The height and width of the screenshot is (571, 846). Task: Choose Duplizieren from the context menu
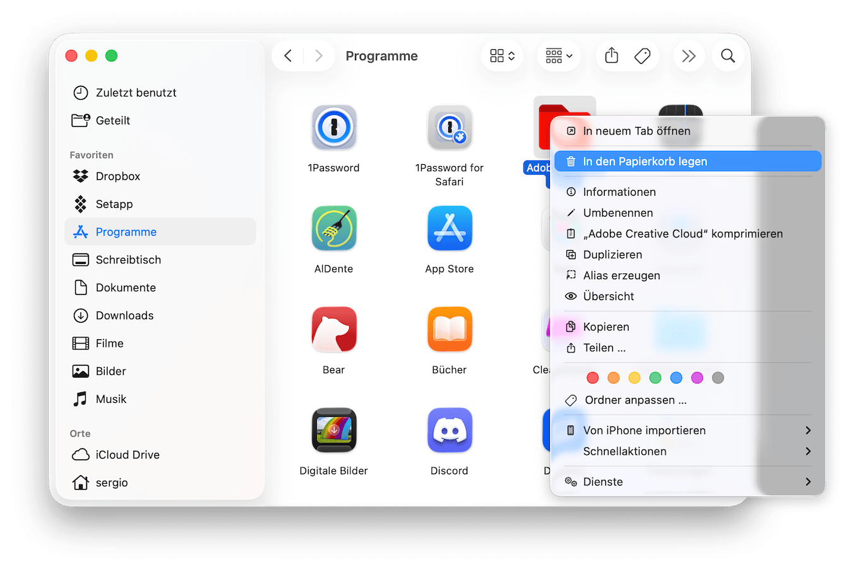[x=612, y=255]
